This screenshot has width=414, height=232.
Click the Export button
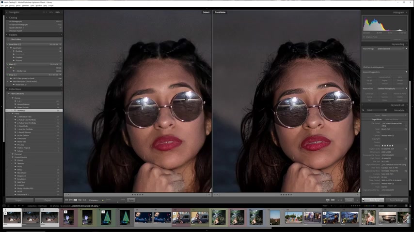(48, 200)
